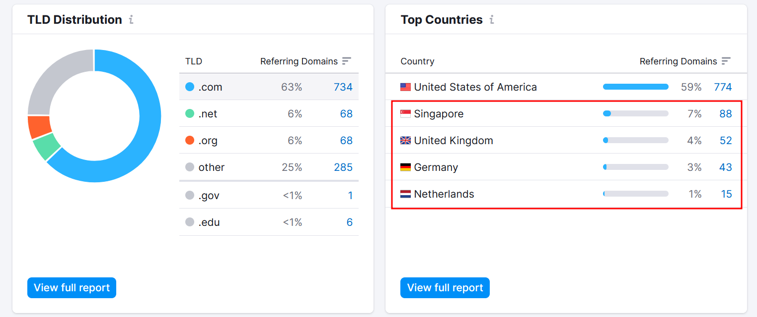
Task: Open the 774 United States domains link
Action: 723,87
